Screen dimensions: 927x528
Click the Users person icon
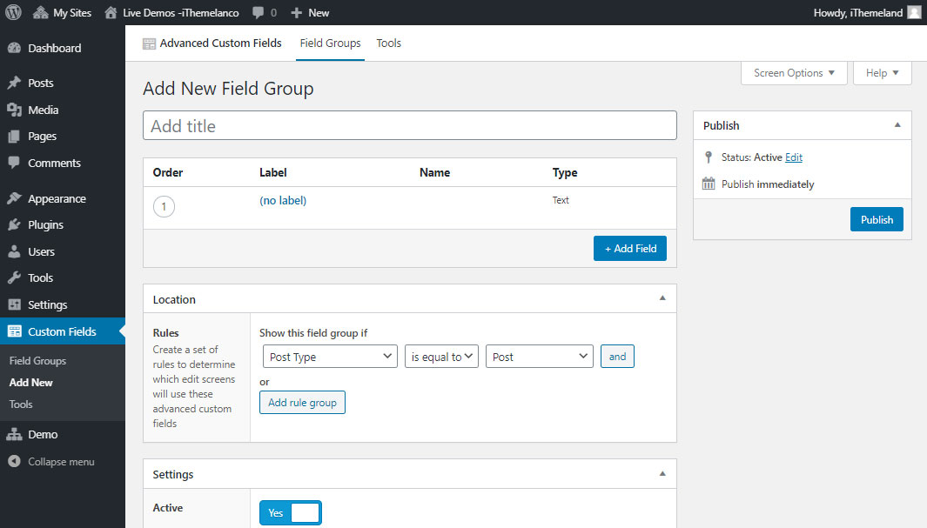(14, 251)
